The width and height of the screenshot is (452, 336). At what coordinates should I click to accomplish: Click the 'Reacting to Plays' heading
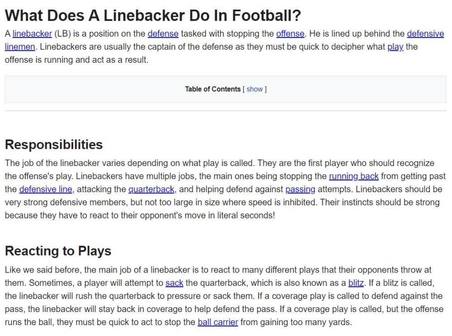58,251
